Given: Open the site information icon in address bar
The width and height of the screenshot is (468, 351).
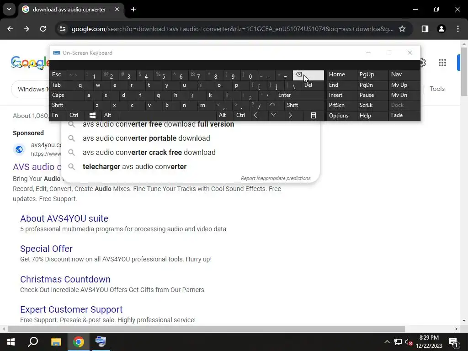Looking at the screenshot, I should pos(63,29).
